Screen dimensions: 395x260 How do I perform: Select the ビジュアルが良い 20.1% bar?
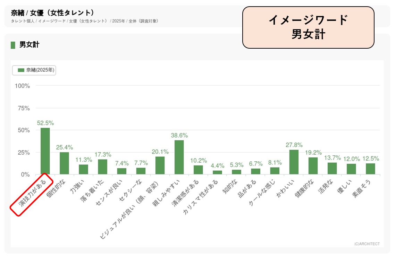click(x=160, y=165)
